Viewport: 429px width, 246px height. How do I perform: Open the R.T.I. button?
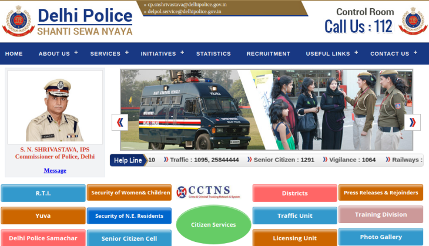pyautogui.click(x=43, y=193)
